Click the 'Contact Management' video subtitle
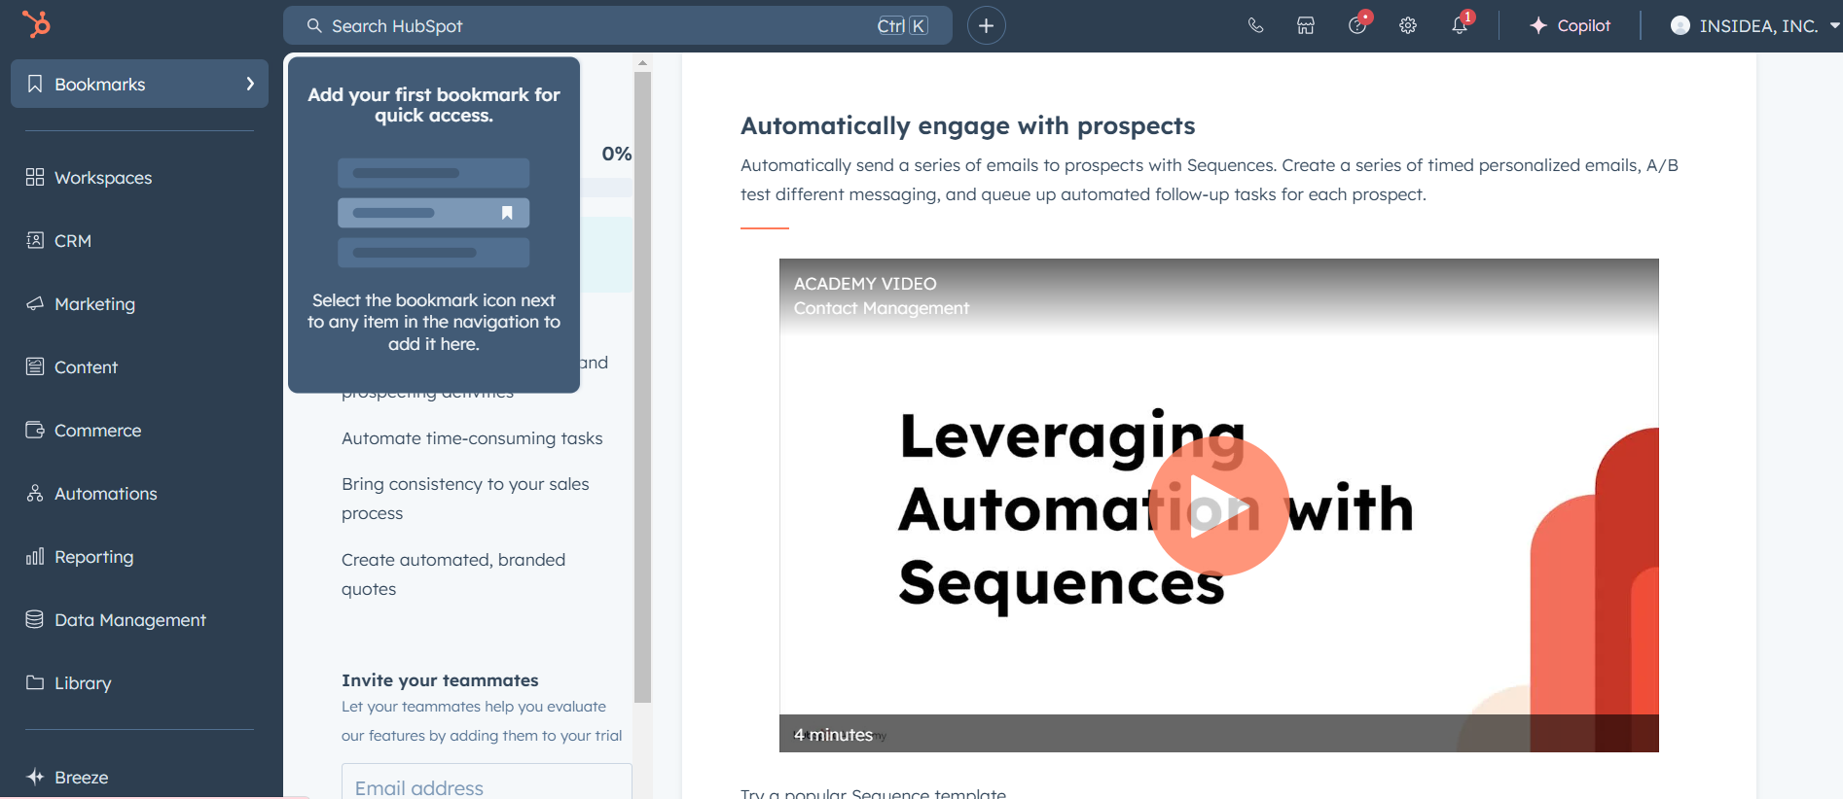Viewport: 1843px width, 799px height. (x=882, y=308)
